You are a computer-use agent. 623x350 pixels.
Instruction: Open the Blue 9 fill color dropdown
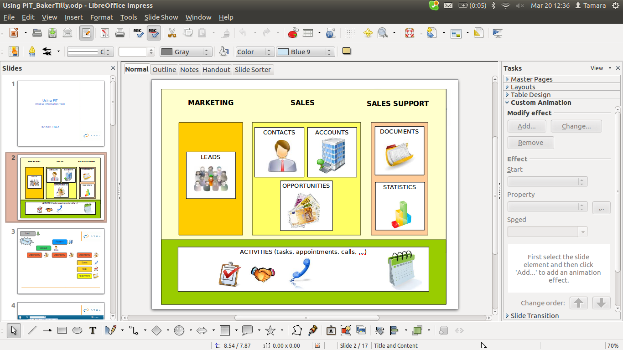click(x=330, y=52)
